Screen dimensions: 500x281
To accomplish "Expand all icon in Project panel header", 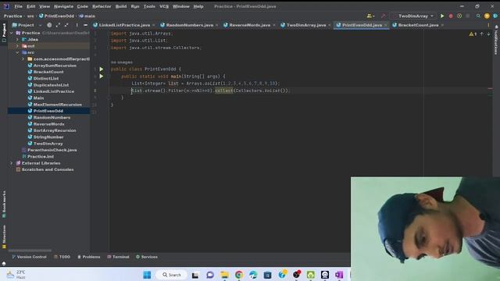I will (x=58, y=25).
